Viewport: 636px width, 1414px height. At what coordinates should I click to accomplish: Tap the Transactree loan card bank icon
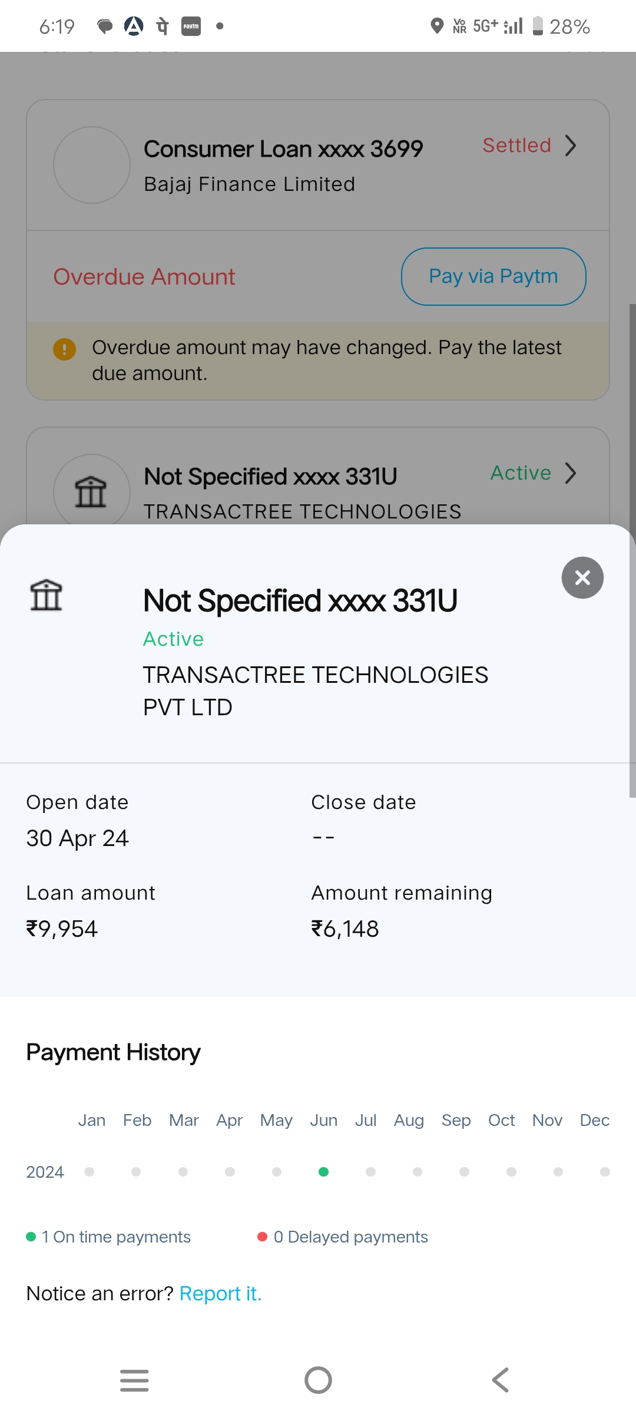(x=91, y=491)
